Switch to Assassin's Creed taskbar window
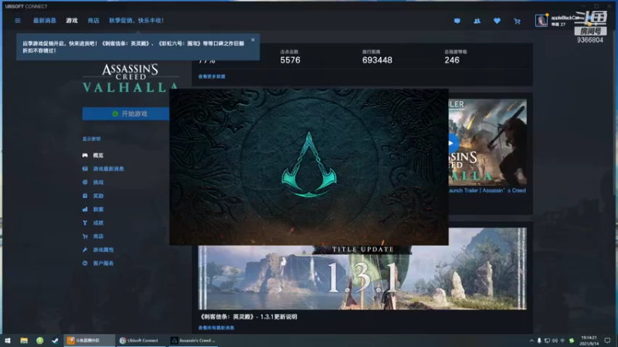Image resolution: width=618 pixels, height=347 pixels. point(193,340)
